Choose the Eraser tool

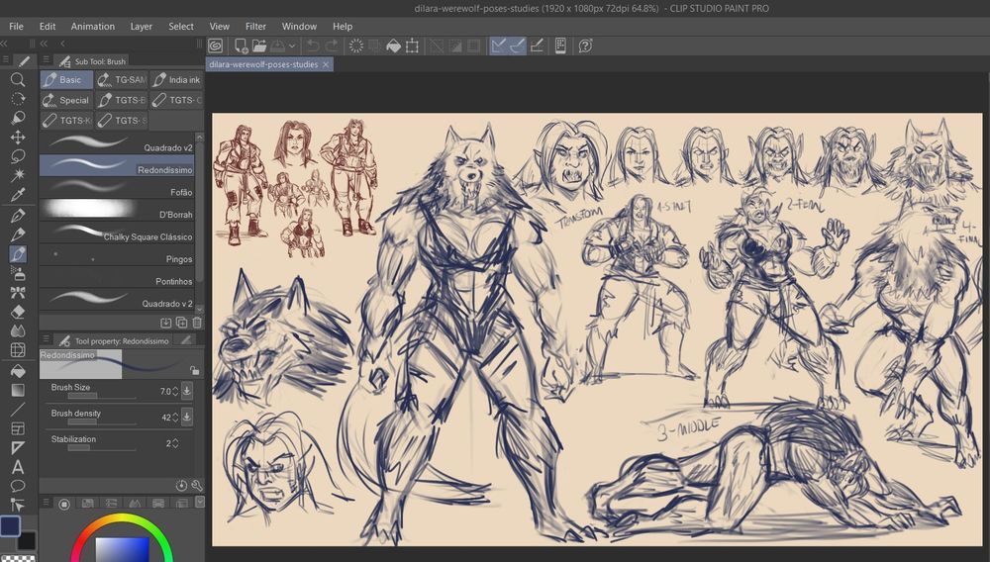pyautogui.click(x=18, y=312)
